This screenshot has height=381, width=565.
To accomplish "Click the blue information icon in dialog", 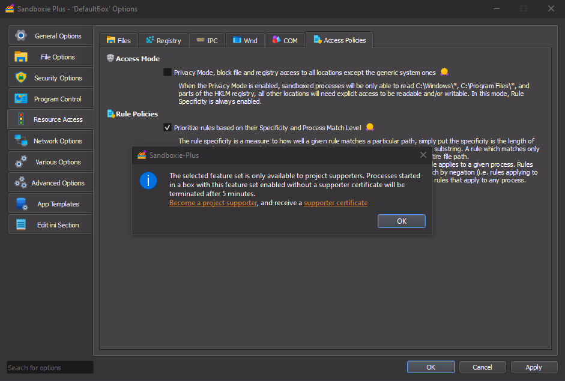I will click(148, 181).
